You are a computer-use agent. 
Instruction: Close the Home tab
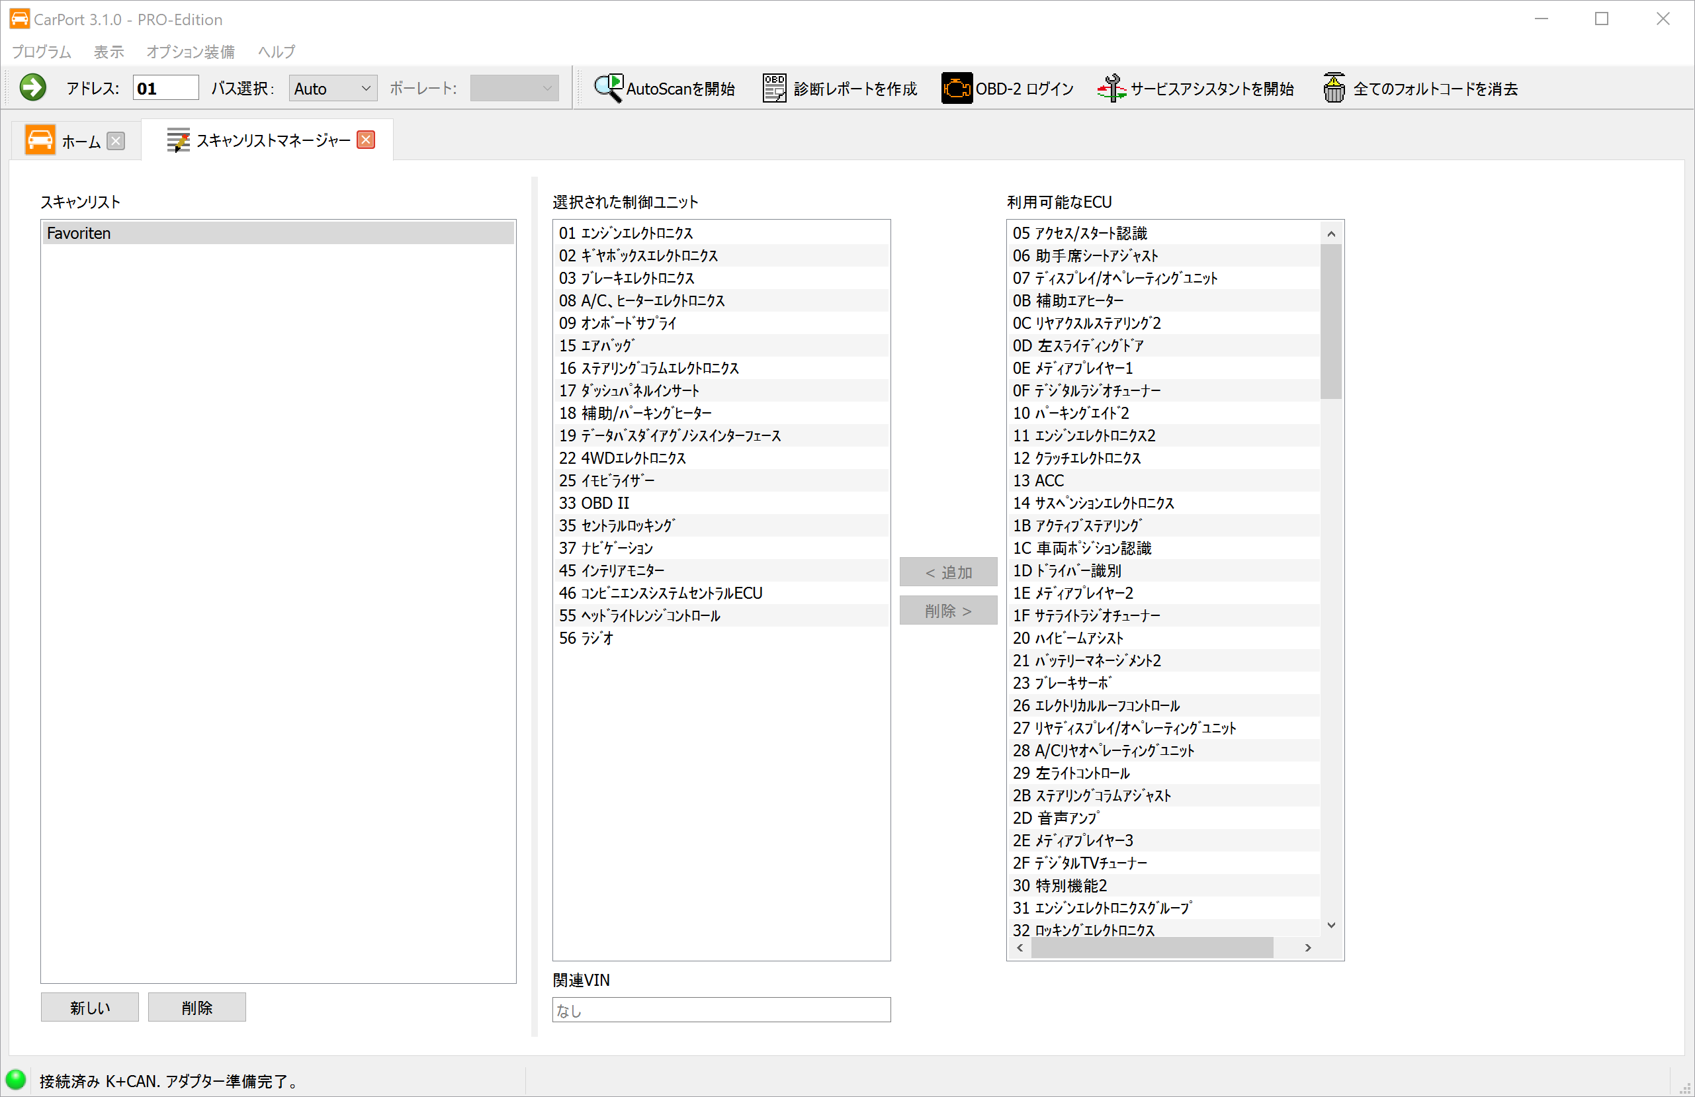[116, 141]
